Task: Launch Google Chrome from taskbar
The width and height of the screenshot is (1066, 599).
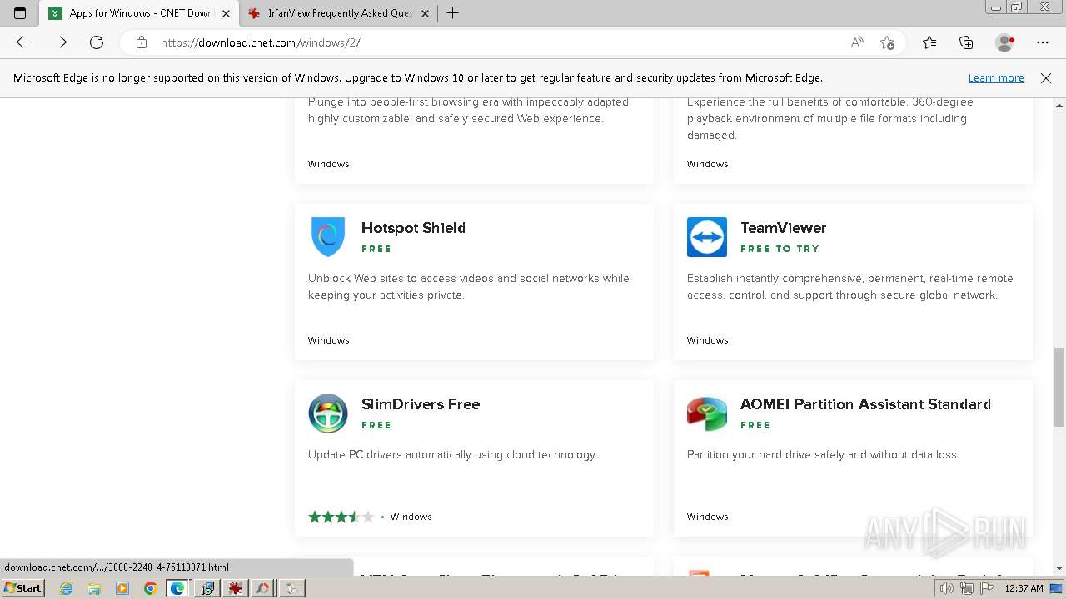Action: pos(151,588)
